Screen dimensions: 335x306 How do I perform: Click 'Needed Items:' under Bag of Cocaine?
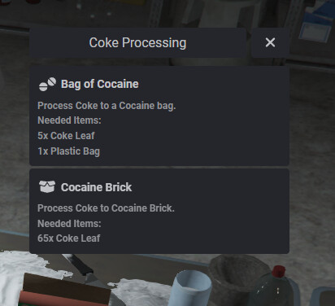pyautogui.click(x=69, y=120)
